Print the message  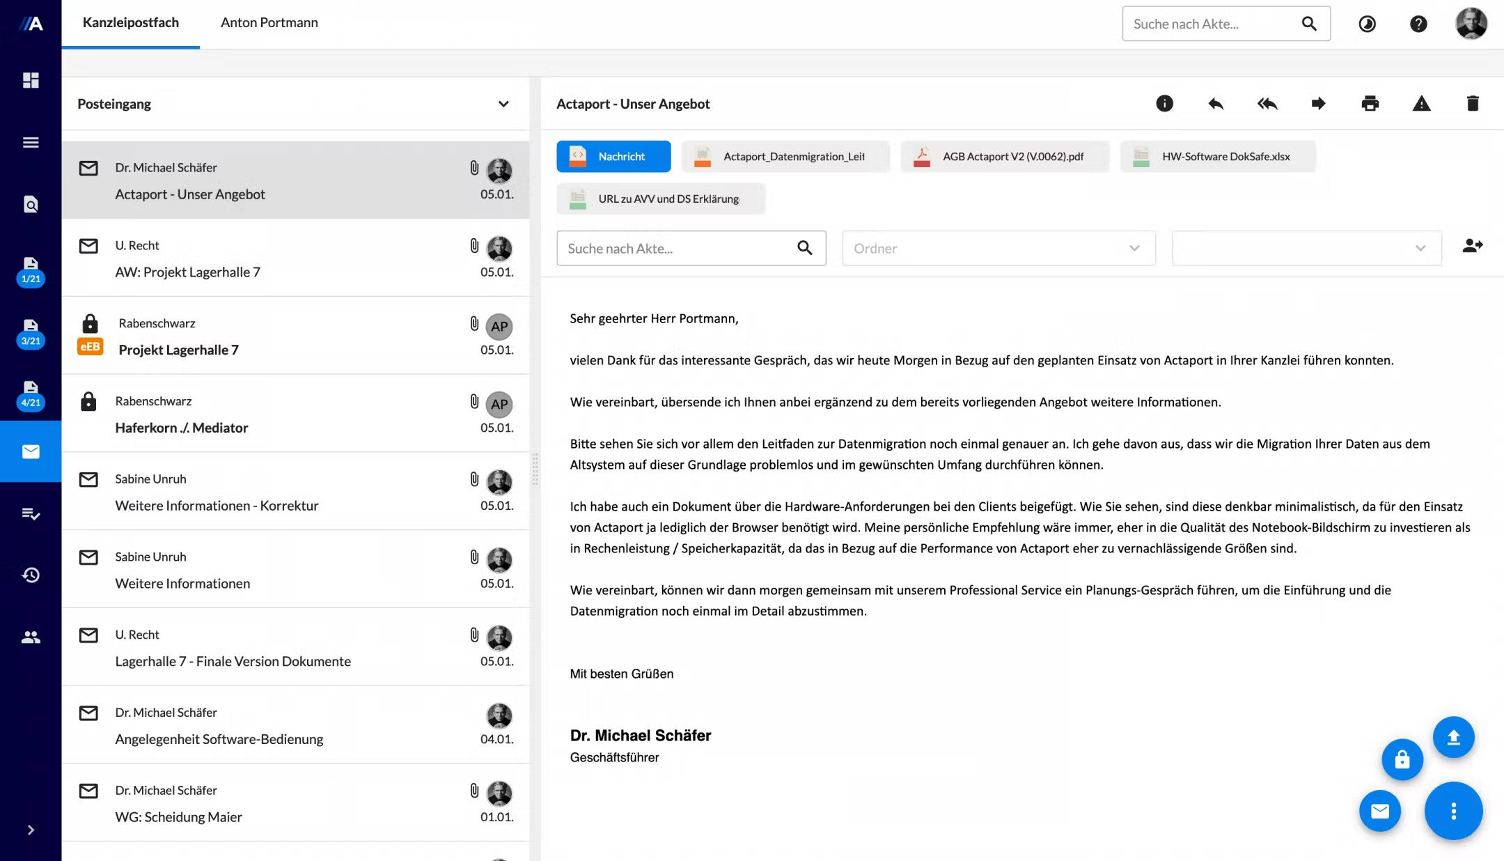point(1370,104)
